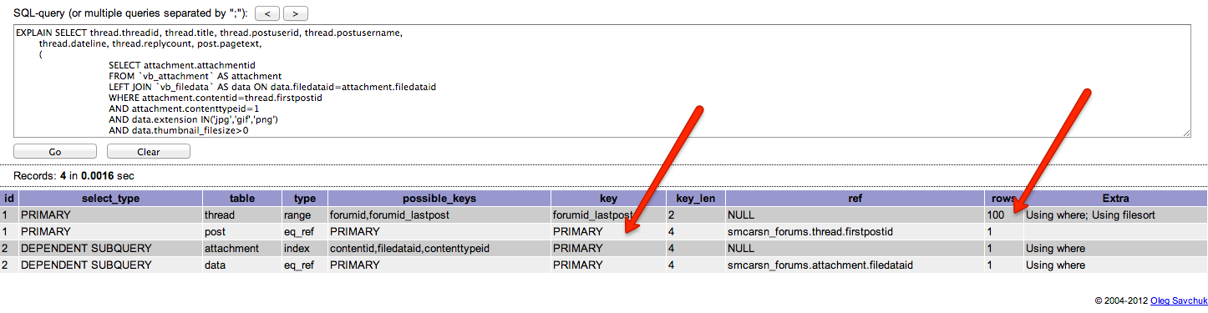Click the possible_keys column header

(x=439, y=199)
